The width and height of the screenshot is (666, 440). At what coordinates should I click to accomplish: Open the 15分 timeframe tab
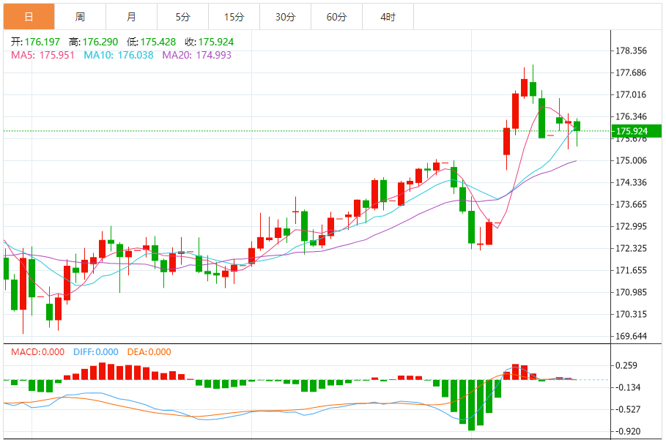pyautogui.click(x=234, y=17)
